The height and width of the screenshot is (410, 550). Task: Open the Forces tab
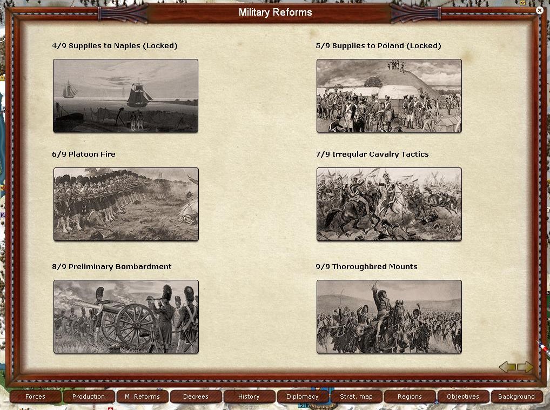tap(36, 396)
